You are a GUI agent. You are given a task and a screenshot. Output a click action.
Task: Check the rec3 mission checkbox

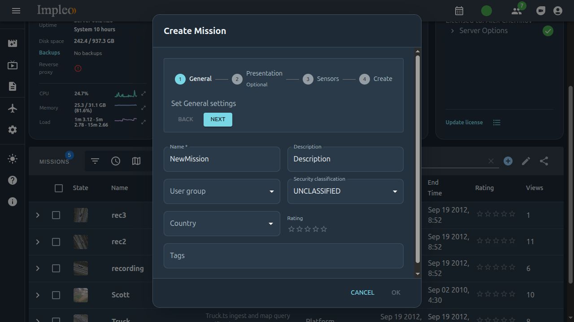56,215
